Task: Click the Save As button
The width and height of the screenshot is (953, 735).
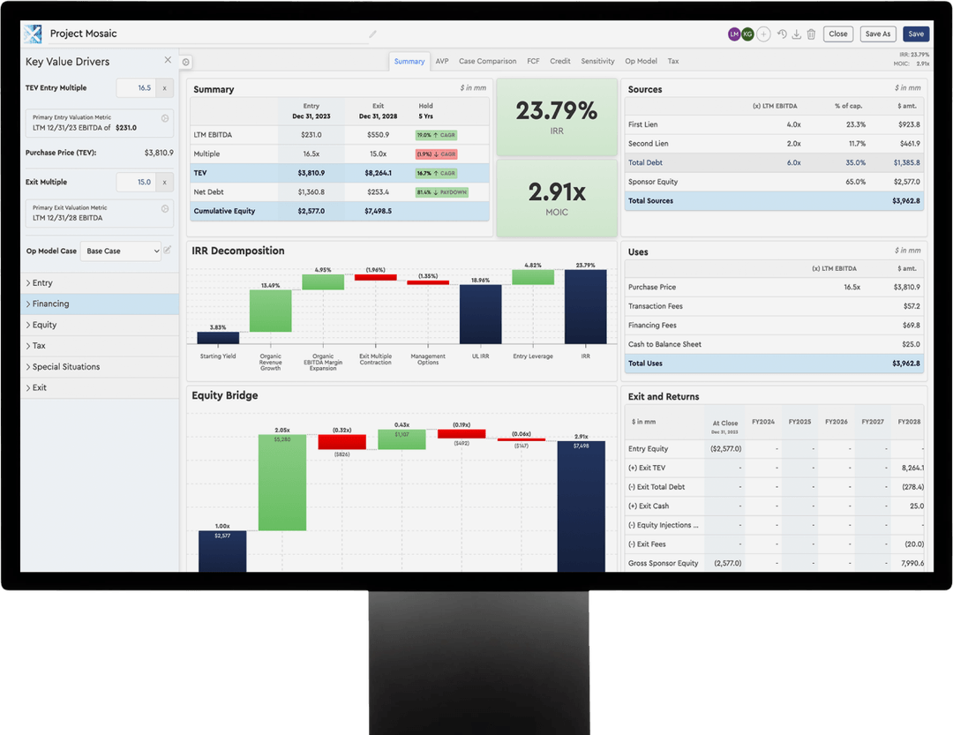Action: [x=877, y=34]
